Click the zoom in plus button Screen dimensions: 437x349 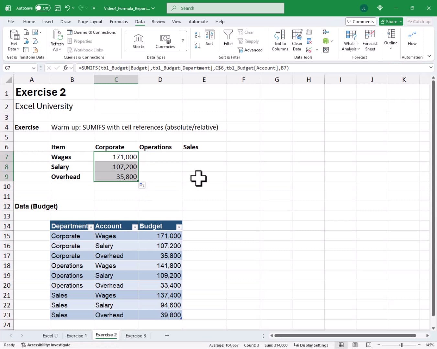coord(419,345)
